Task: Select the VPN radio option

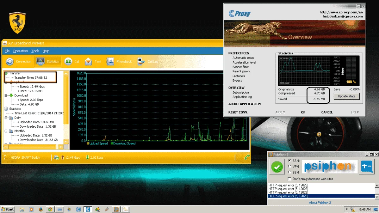Action: point(289,167)
